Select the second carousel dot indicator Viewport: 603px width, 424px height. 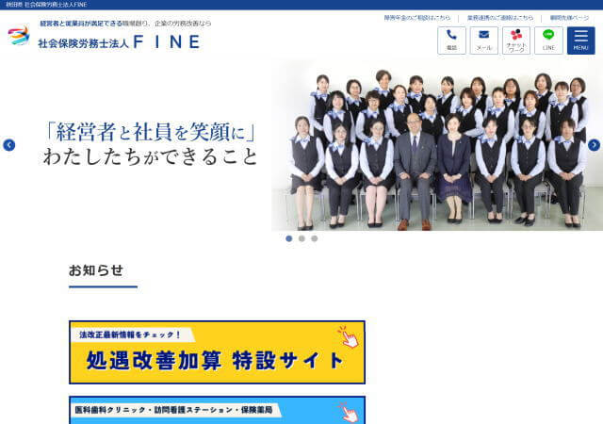[301, 238]
